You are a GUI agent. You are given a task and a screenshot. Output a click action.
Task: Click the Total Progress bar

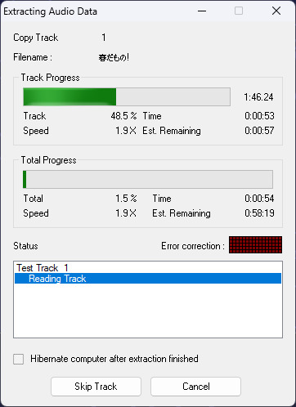[x=148, y=179]
